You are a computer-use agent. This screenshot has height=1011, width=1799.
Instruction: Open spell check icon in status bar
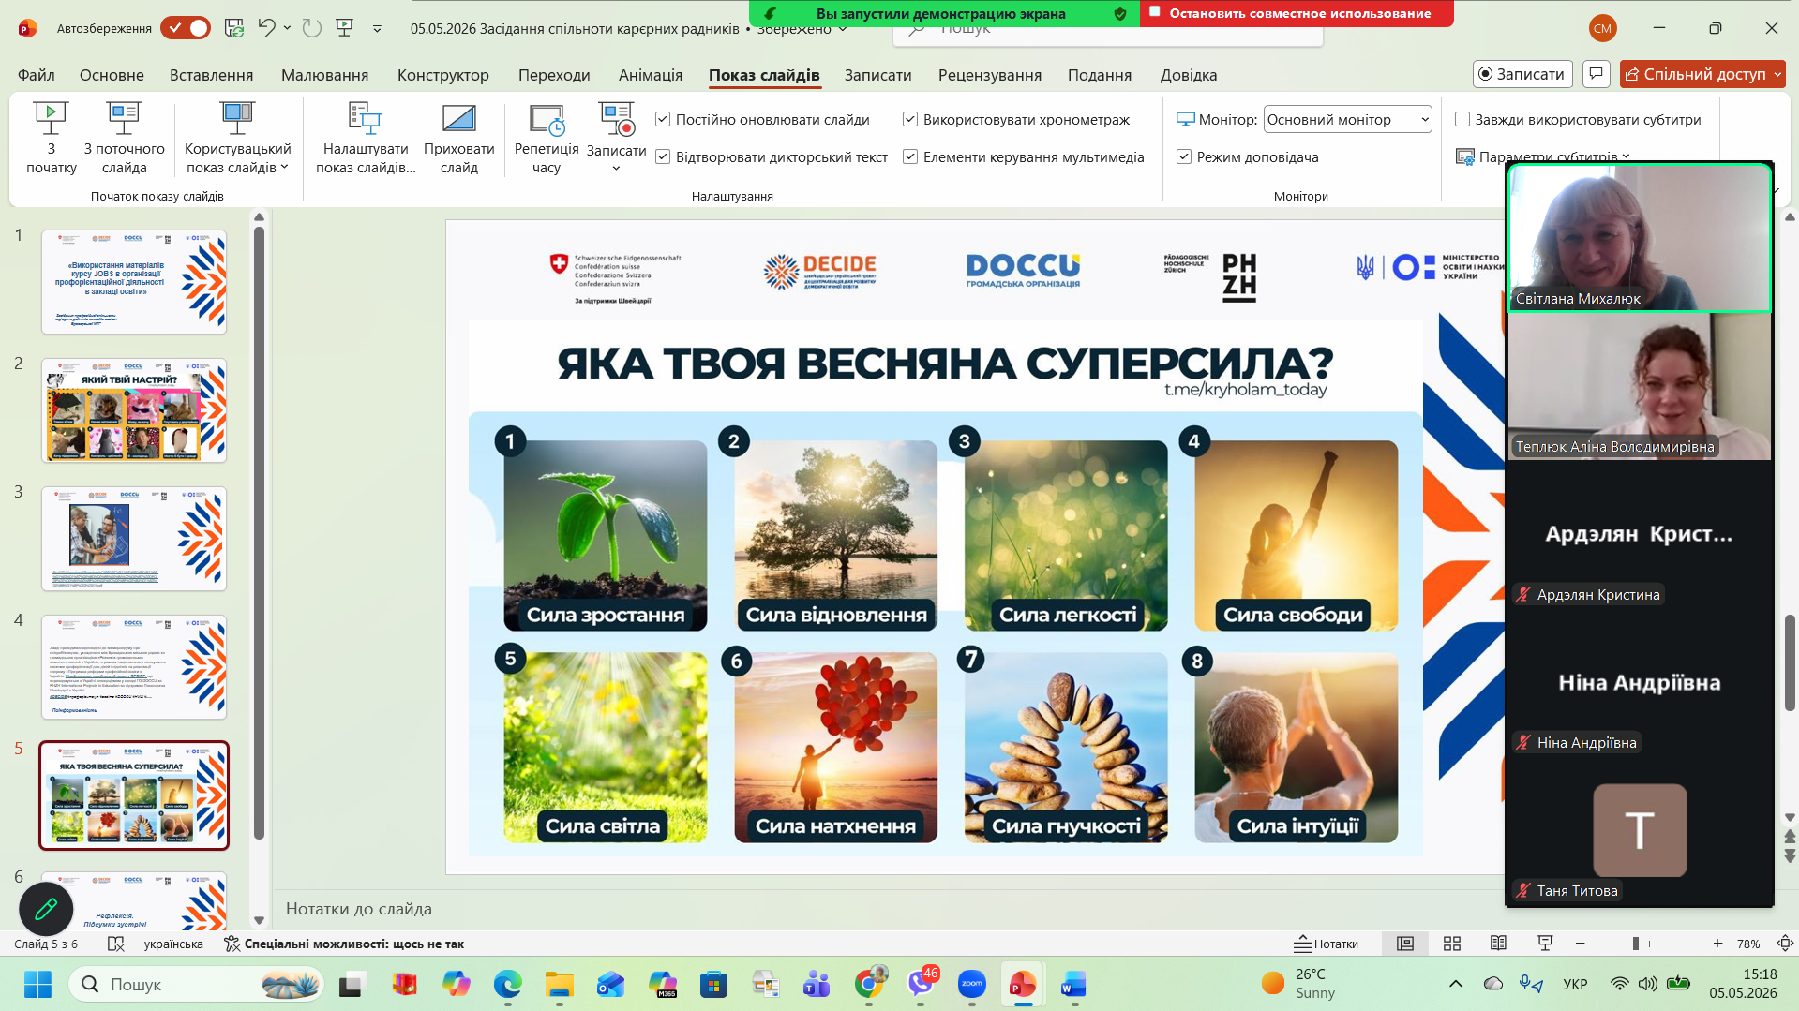tap(116, 944)
